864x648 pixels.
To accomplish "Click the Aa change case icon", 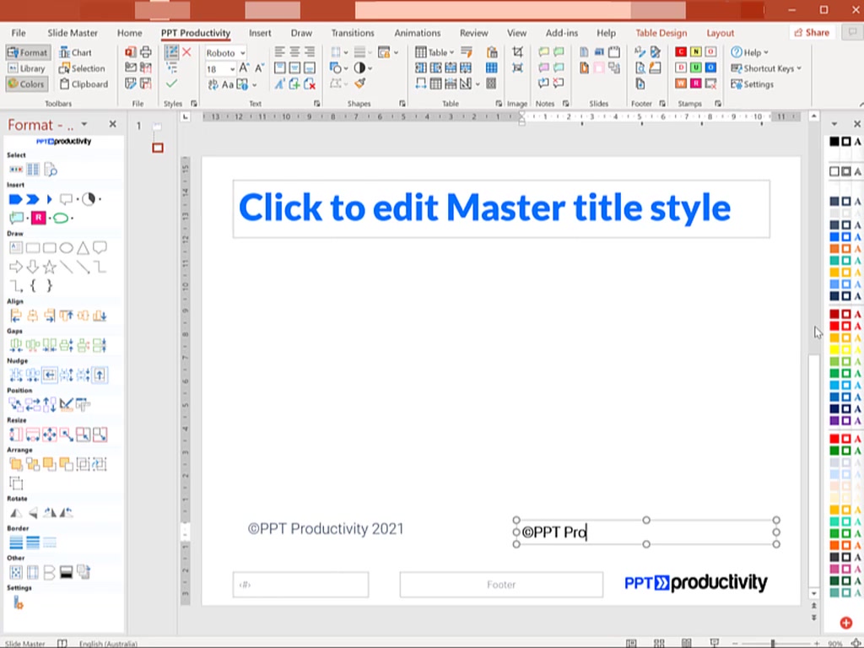I will (x=228, y=85).
